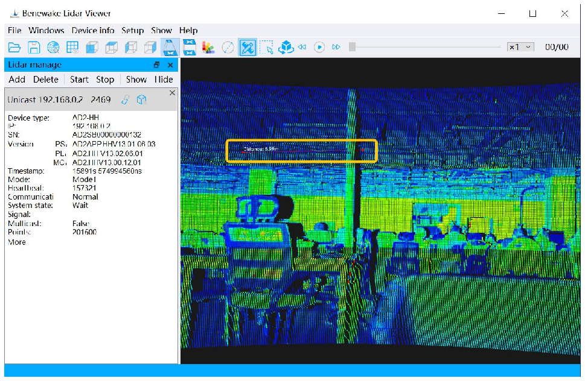Click the circular distance ring icon

coord(228,47)
